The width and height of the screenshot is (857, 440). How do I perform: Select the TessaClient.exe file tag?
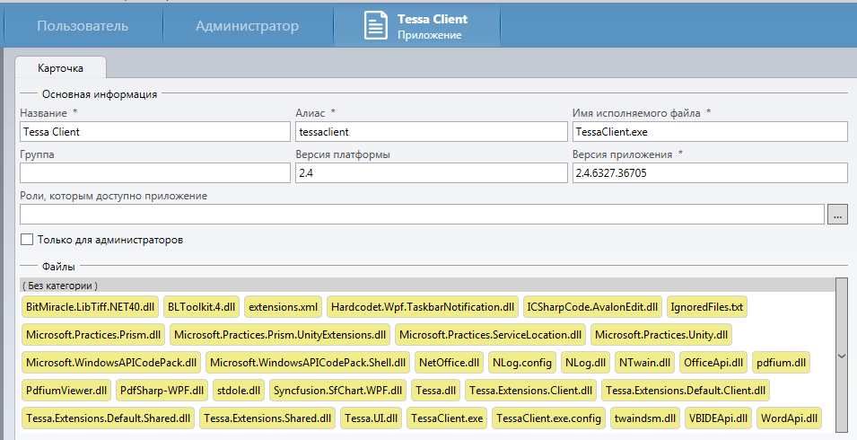[x=447, y=418]
